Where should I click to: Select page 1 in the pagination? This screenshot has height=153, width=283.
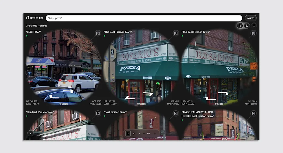coord(128,133)
